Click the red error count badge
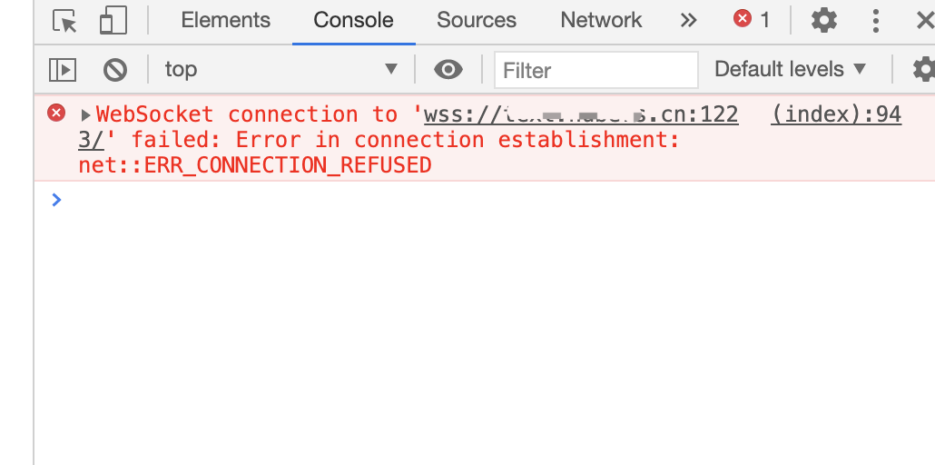This screenshot has height=465, width=935. click(752, 20)
